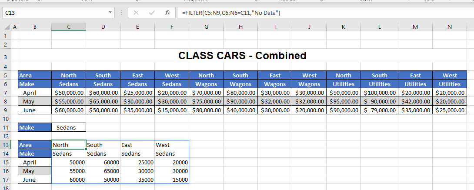Click the CLASS CARS - Combined title cell

[x=242, y=56]
